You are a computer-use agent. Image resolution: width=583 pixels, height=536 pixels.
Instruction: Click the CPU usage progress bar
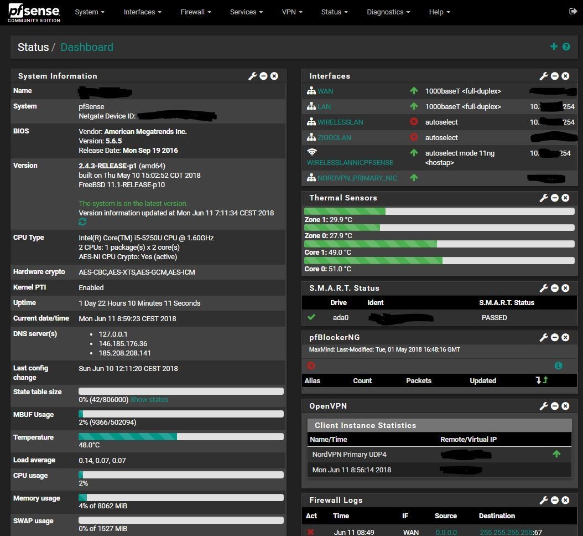click(181, 475)
